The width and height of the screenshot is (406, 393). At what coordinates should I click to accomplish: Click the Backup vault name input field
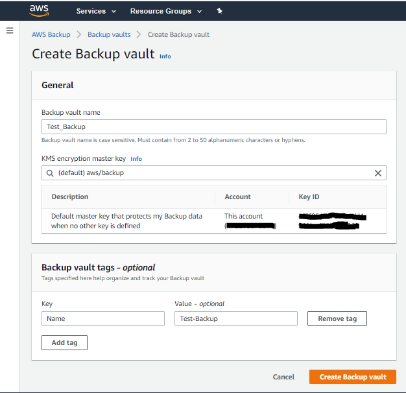214,127
